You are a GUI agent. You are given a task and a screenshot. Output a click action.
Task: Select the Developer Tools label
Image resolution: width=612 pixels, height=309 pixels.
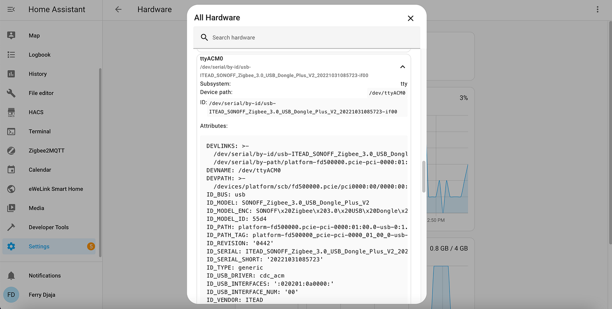tap(49, 227)
